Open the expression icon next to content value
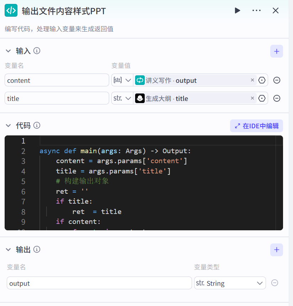 pyautogui.click(x=262, y=80)
